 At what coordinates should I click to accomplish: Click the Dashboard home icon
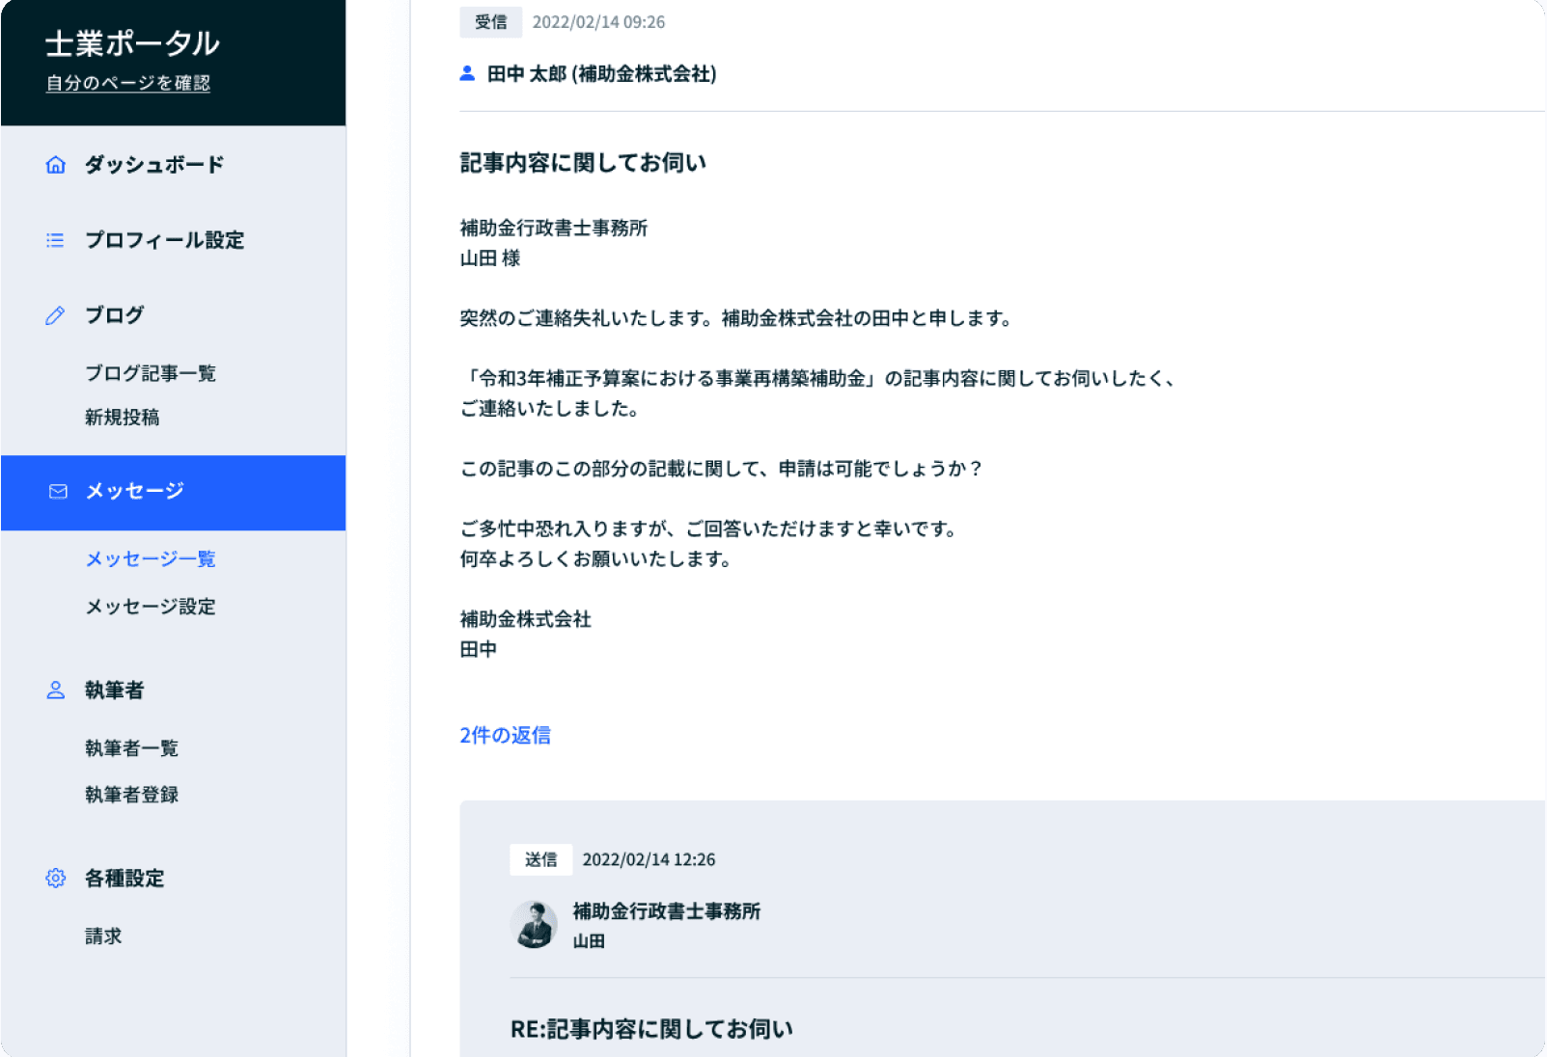point(56,165)
